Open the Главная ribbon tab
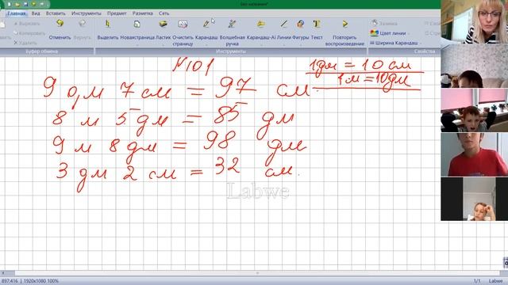The image size is (508, 285). (17, 13)
